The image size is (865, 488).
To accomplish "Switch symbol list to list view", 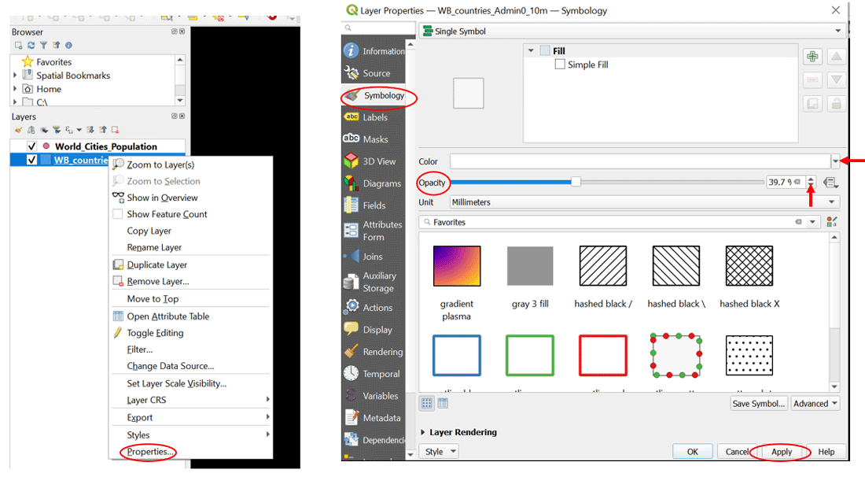I will click(x=443, y=404).
